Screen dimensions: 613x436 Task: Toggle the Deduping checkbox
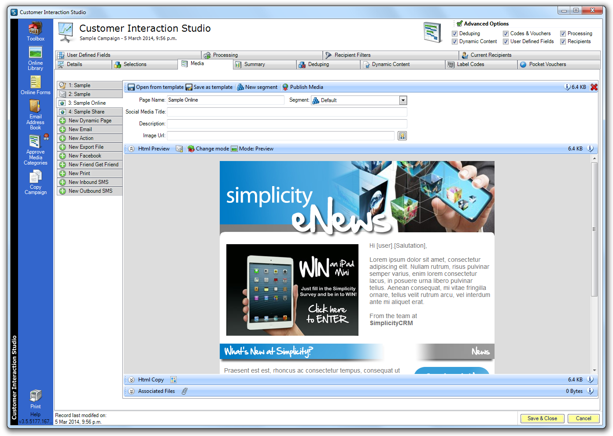454,34
